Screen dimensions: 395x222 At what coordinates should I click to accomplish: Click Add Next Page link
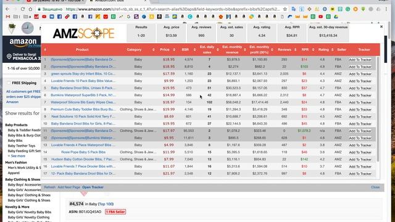tap(69, 187)
